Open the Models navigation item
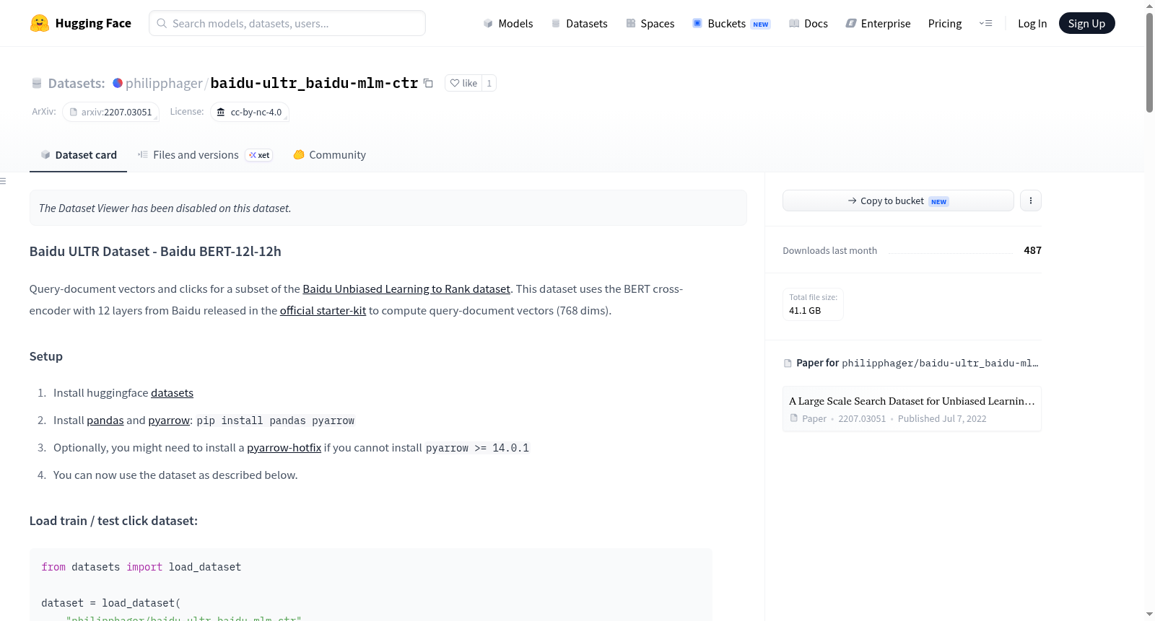 (x=508, y=23)
